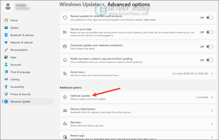Viewport: 219px width, 140px height.
Task: Enable restart required notification switch
Action: [x=210, y=60]
